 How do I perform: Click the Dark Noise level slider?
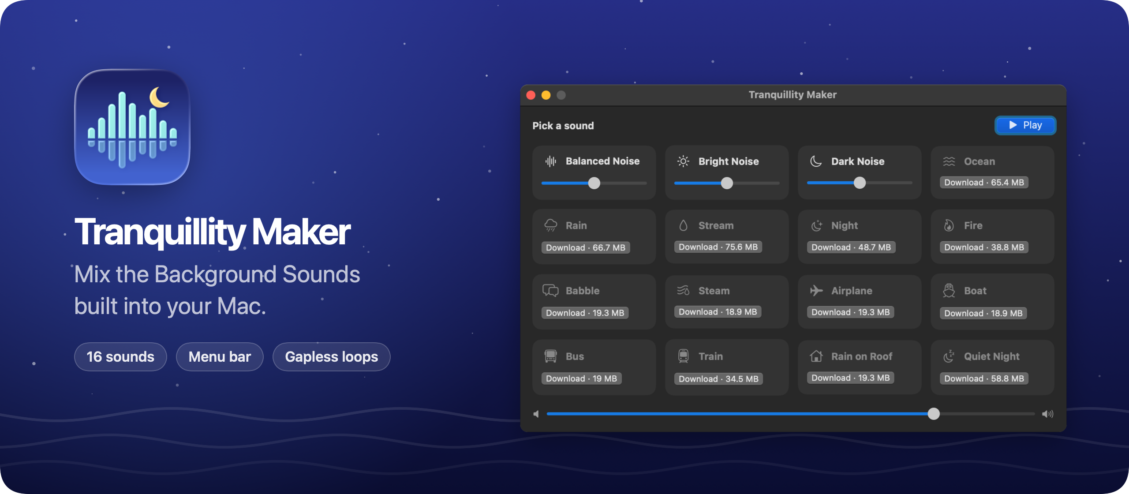(860, 183)
